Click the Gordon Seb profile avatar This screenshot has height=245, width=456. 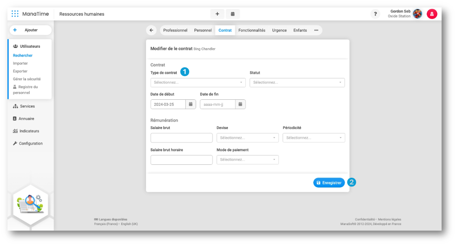tap(417, 14)
